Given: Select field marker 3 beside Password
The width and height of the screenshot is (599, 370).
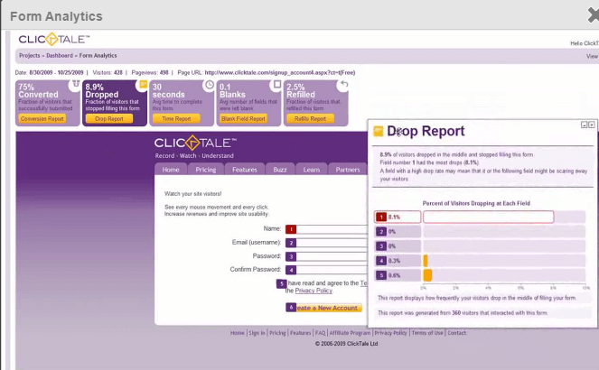Looking at the screenshot, I should click(291, 256).
